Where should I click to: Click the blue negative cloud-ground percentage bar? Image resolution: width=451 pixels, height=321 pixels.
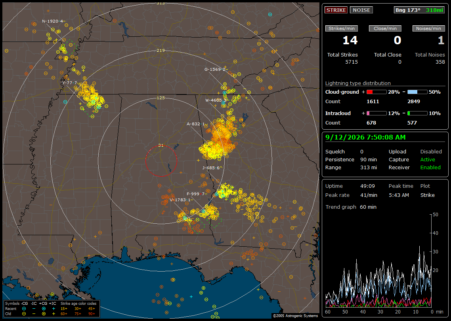click(417, 92)
